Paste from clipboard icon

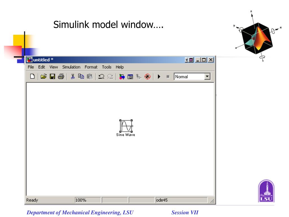click(90, 76)
